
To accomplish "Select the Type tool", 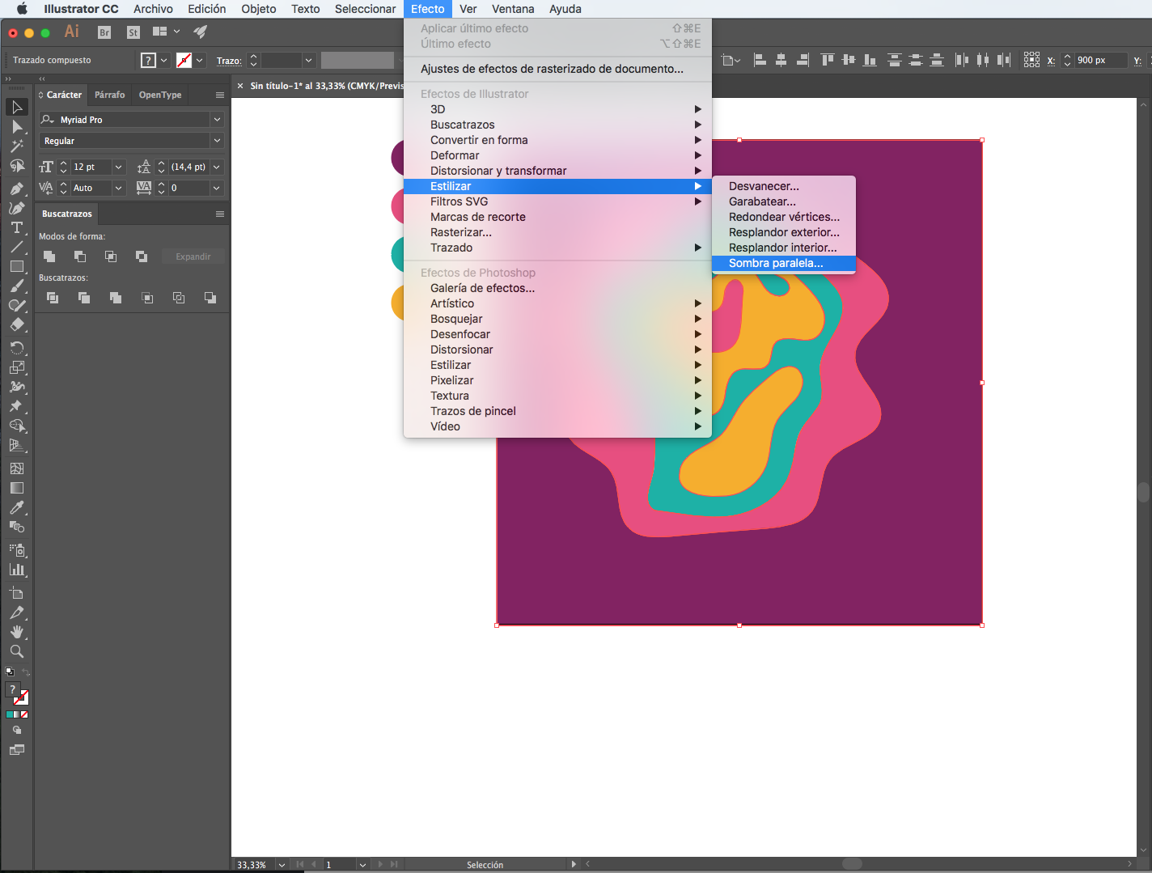I will click(16, 227).
